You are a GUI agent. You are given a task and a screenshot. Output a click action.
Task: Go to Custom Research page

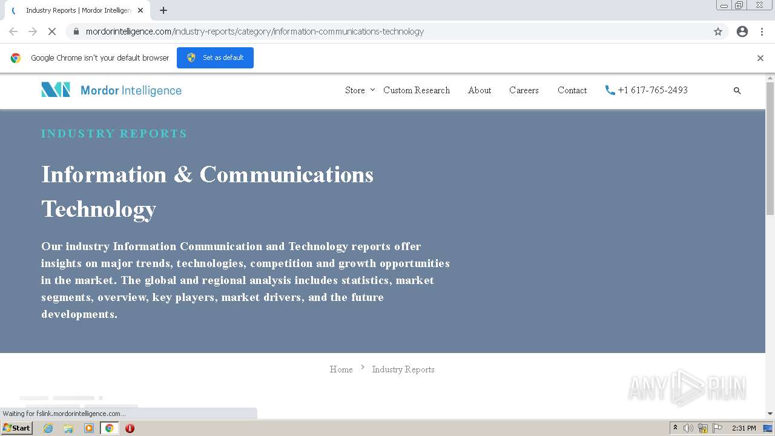pyautogui.click(x=417, y=90)
